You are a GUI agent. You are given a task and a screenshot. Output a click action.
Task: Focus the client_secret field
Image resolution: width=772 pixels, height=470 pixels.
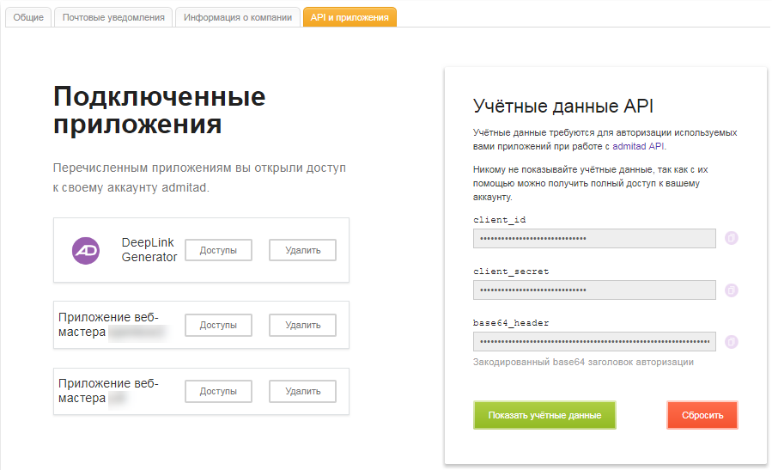click(x=594, y=290)
